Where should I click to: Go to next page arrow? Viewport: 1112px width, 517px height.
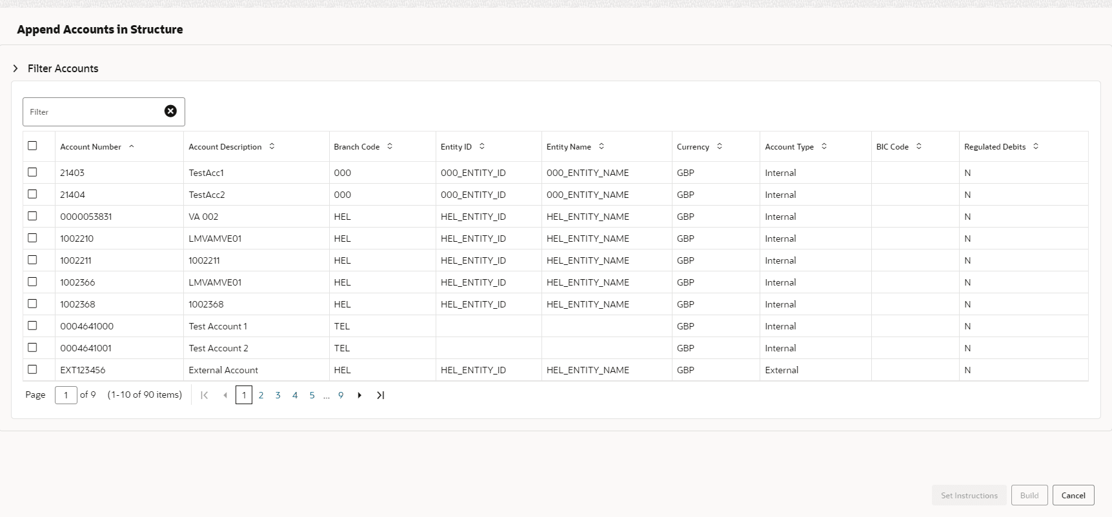pyautogui.click(x=359, y=395)
